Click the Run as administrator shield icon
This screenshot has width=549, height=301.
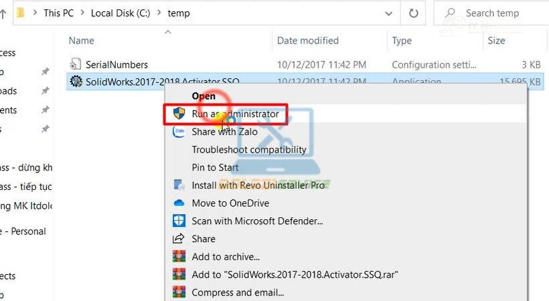pos(179,114)
